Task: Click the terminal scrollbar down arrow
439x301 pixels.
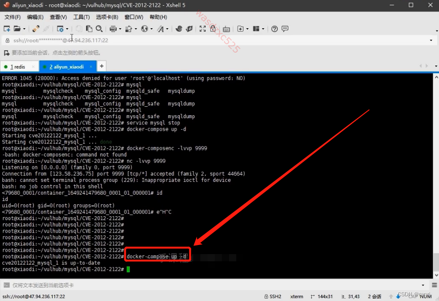Action: [x=436, y=275]
